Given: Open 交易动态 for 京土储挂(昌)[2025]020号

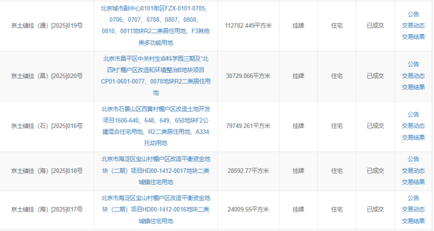Looking at the screenshot, I should [413, 76].
